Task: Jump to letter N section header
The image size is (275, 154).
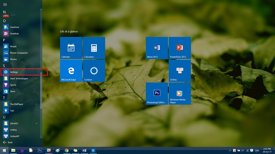Action: (4, 12)
